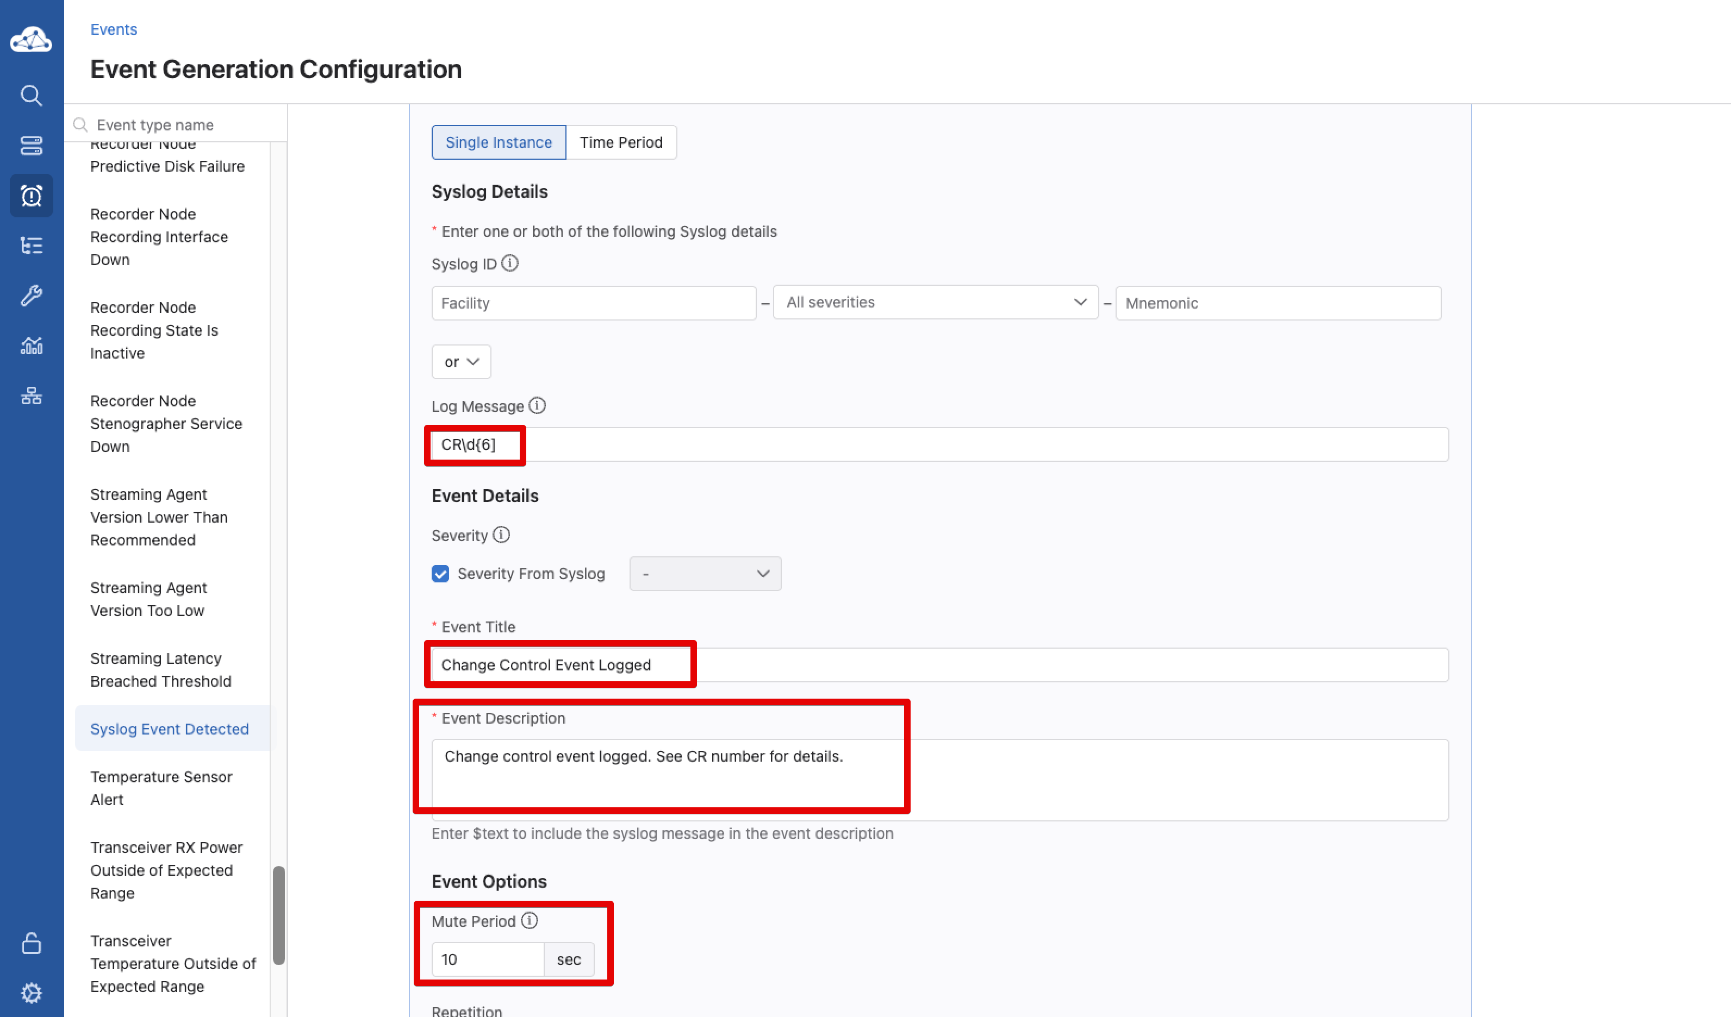Open the devices inventory sidebar icon
Image resolution: width=1731 pixels, height=1017 pixels.
click(31, 146)
